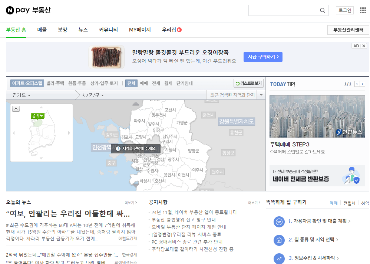Pan mini map down arrow
This screenshot has height=264, width=370.
click(41, 158)
